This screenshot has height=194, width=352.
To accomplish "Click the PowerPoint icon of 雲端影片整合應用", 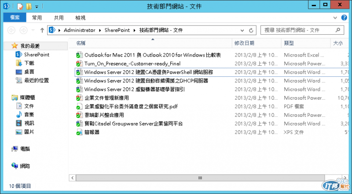I will coord(79,115).
